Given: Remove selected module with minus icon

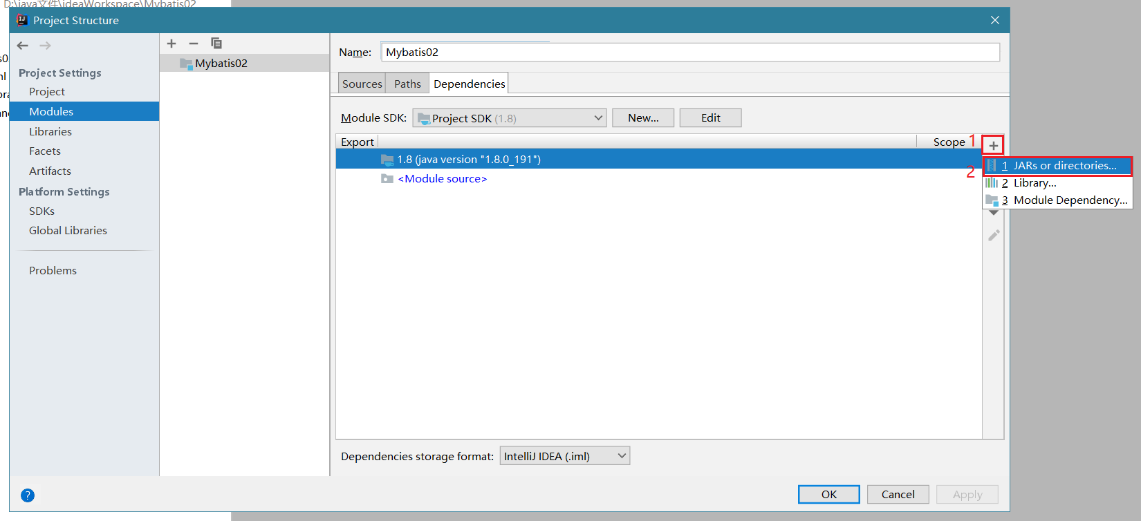Looking at the screenshot, I should pyautogui.click(x=194, y=44).
